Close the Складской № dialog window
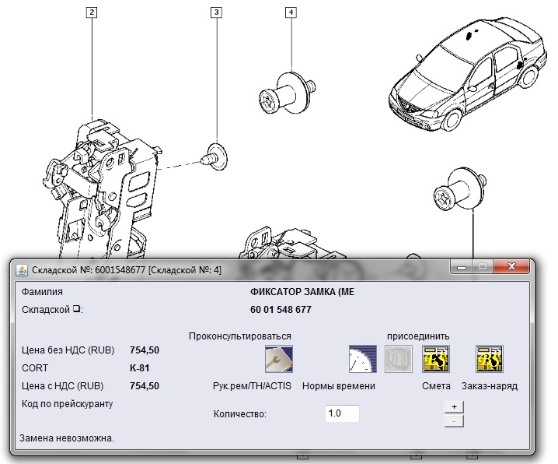The image size is (558, 464). (x=514, y=267)
